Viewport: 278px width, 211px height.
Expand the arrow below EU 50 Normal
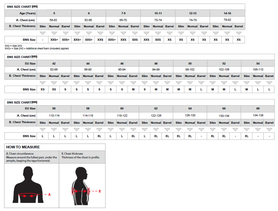[190, 83]
